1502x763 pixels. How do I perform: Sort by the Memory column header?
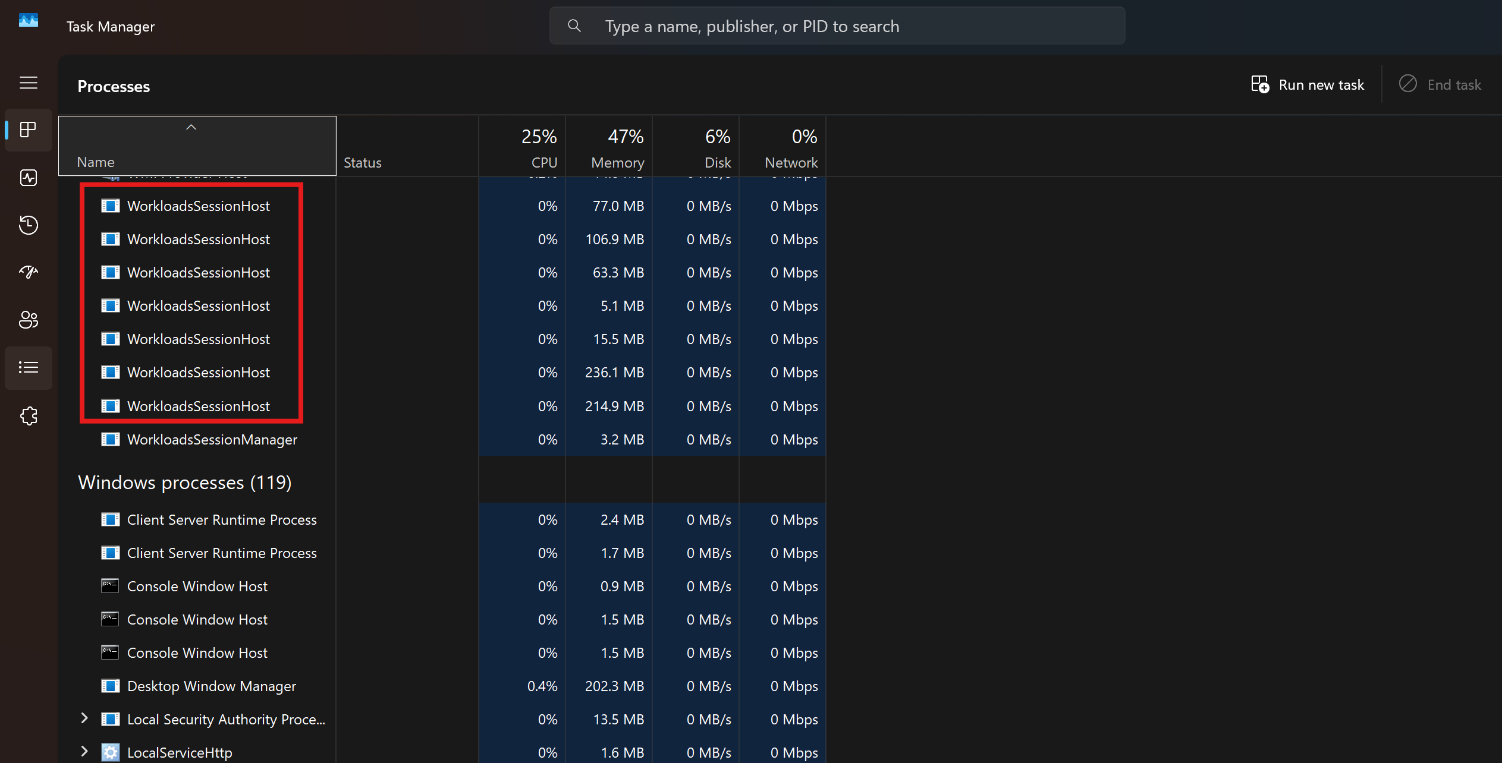pyautogui.click(x=609, y=146)
